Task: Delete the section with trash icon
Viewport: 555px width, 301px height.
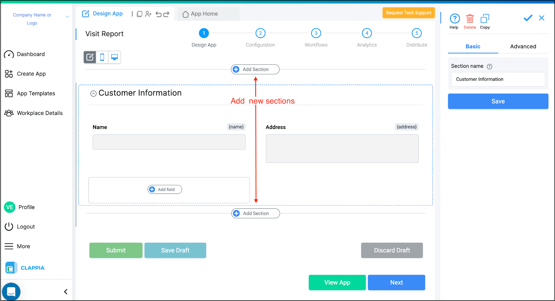Action: click(470, 18)
